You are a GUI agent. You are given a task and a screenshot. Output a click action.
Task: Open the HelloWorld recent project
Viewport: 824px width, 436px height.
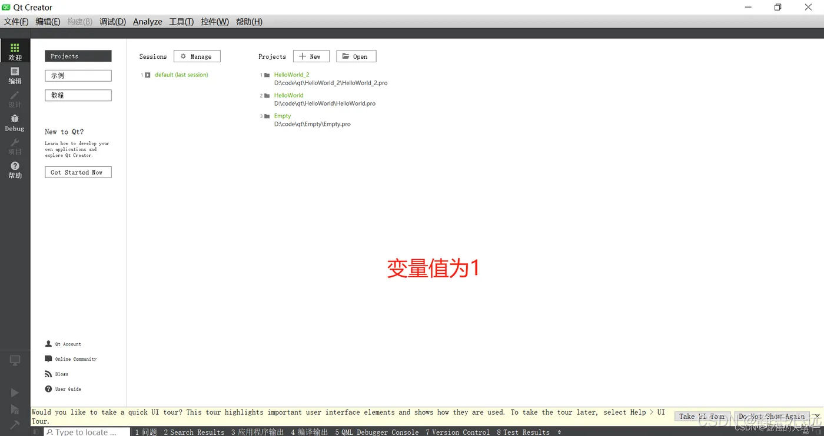point(288,95)
